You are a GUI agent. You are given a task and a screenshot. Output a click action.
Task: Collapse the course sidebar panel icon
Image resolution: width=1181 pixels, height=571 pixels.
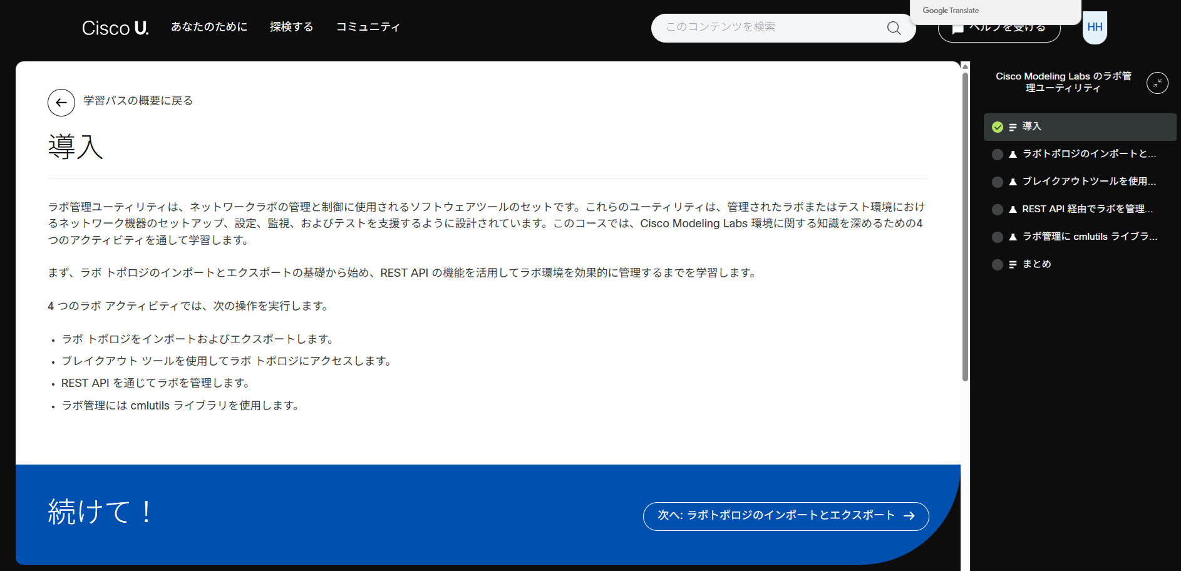pyautogui.click(x=1157, y=83)
